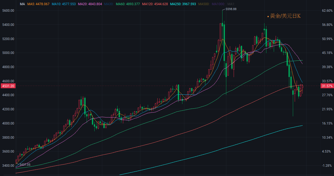334x176 pixels.
Task: Click the MA indicator label
Action: [22, 4]
